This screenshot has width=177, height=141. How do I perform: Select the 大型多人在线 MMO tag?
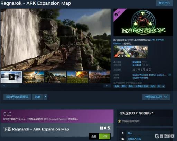(142, 86)
